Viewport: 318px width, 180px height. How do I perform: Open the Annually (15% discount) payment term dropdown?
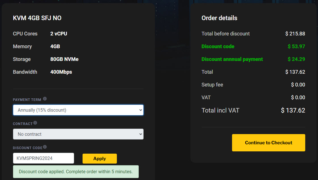(x=78, y=110)
